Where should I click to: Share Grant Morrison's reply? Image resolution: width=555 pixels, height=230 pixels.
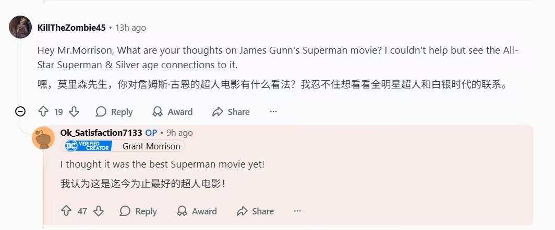pos(255,211)
